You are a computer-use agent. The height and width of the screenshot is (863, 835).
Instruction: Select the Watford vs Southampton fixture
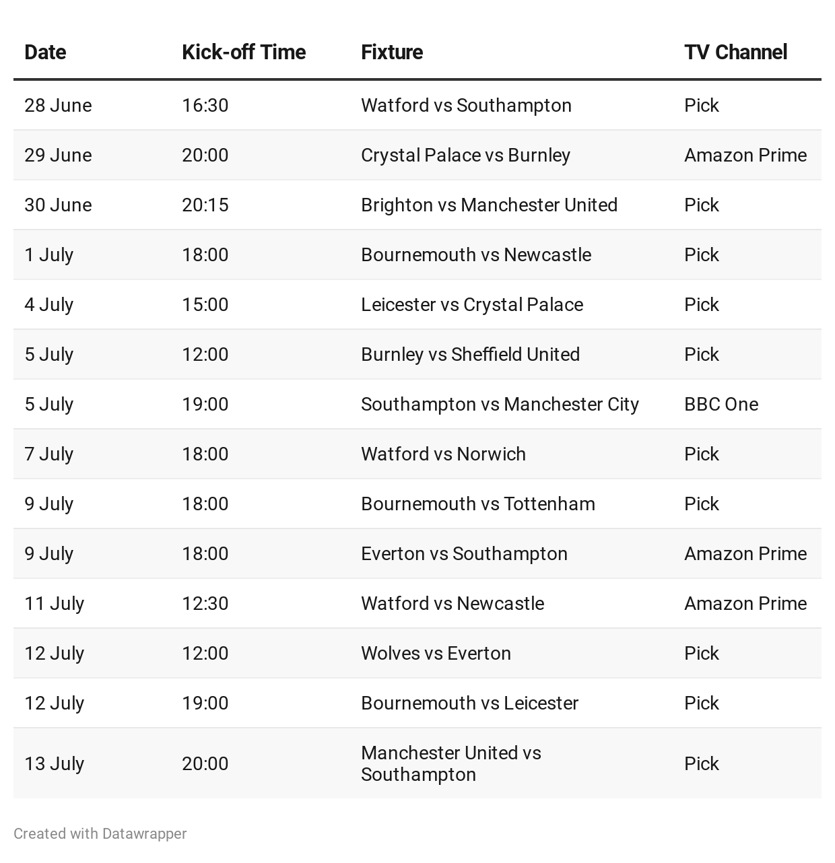(x=466, y=105)
